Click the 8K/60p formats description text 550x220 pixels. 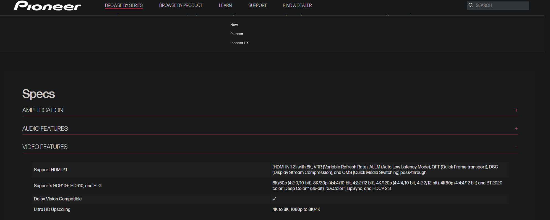(387, 186)
